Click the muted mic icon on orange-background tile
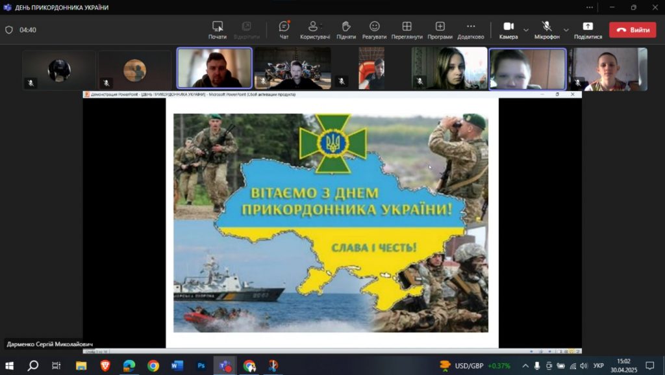The width and height of the screenshot is (665, 375). [x=342, y=81]
